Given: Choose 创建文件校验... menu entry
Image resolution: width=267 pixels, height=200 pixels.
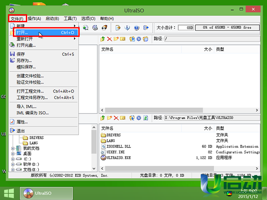Looking at the screenshot, I should point(44,76).
